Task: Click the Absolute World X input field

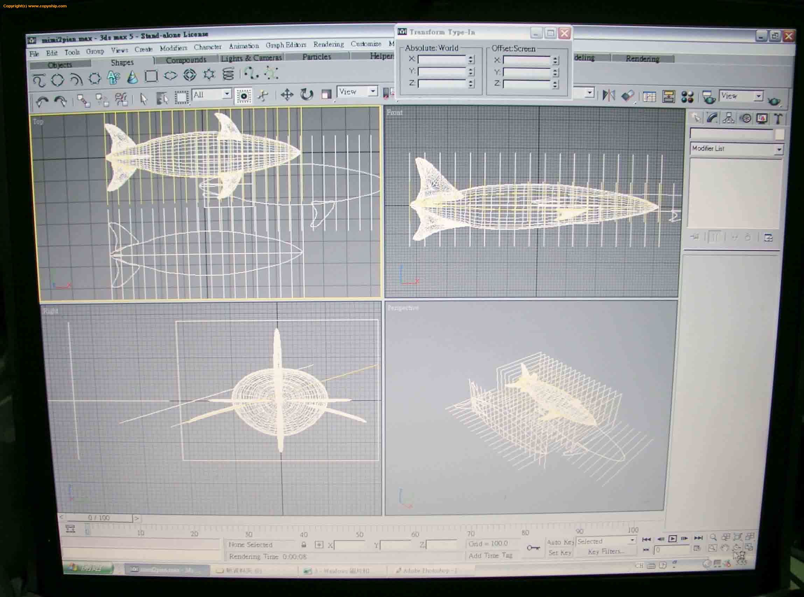Action: (x=442, y=59)
